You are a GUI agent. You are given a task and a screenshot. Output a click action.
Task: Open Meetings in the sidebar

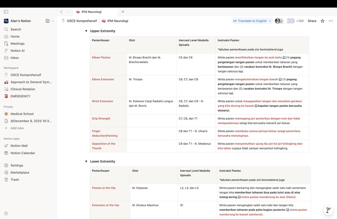point(28,44)
